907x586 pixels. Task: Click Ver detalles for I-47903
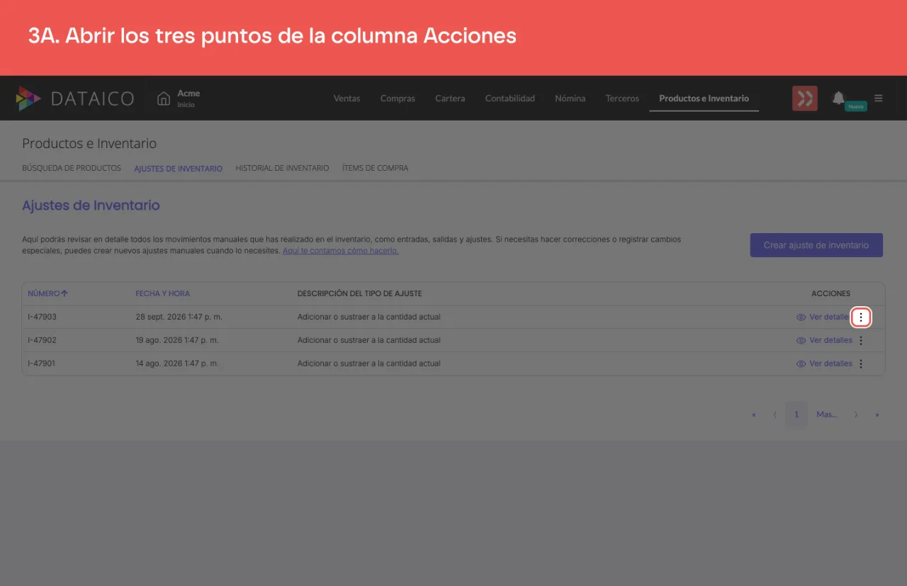point(824,317)
